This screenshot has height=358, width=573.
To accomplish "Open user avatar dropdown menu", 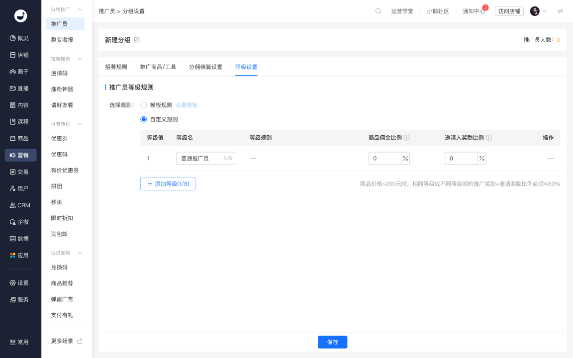I will pos(538,11).
